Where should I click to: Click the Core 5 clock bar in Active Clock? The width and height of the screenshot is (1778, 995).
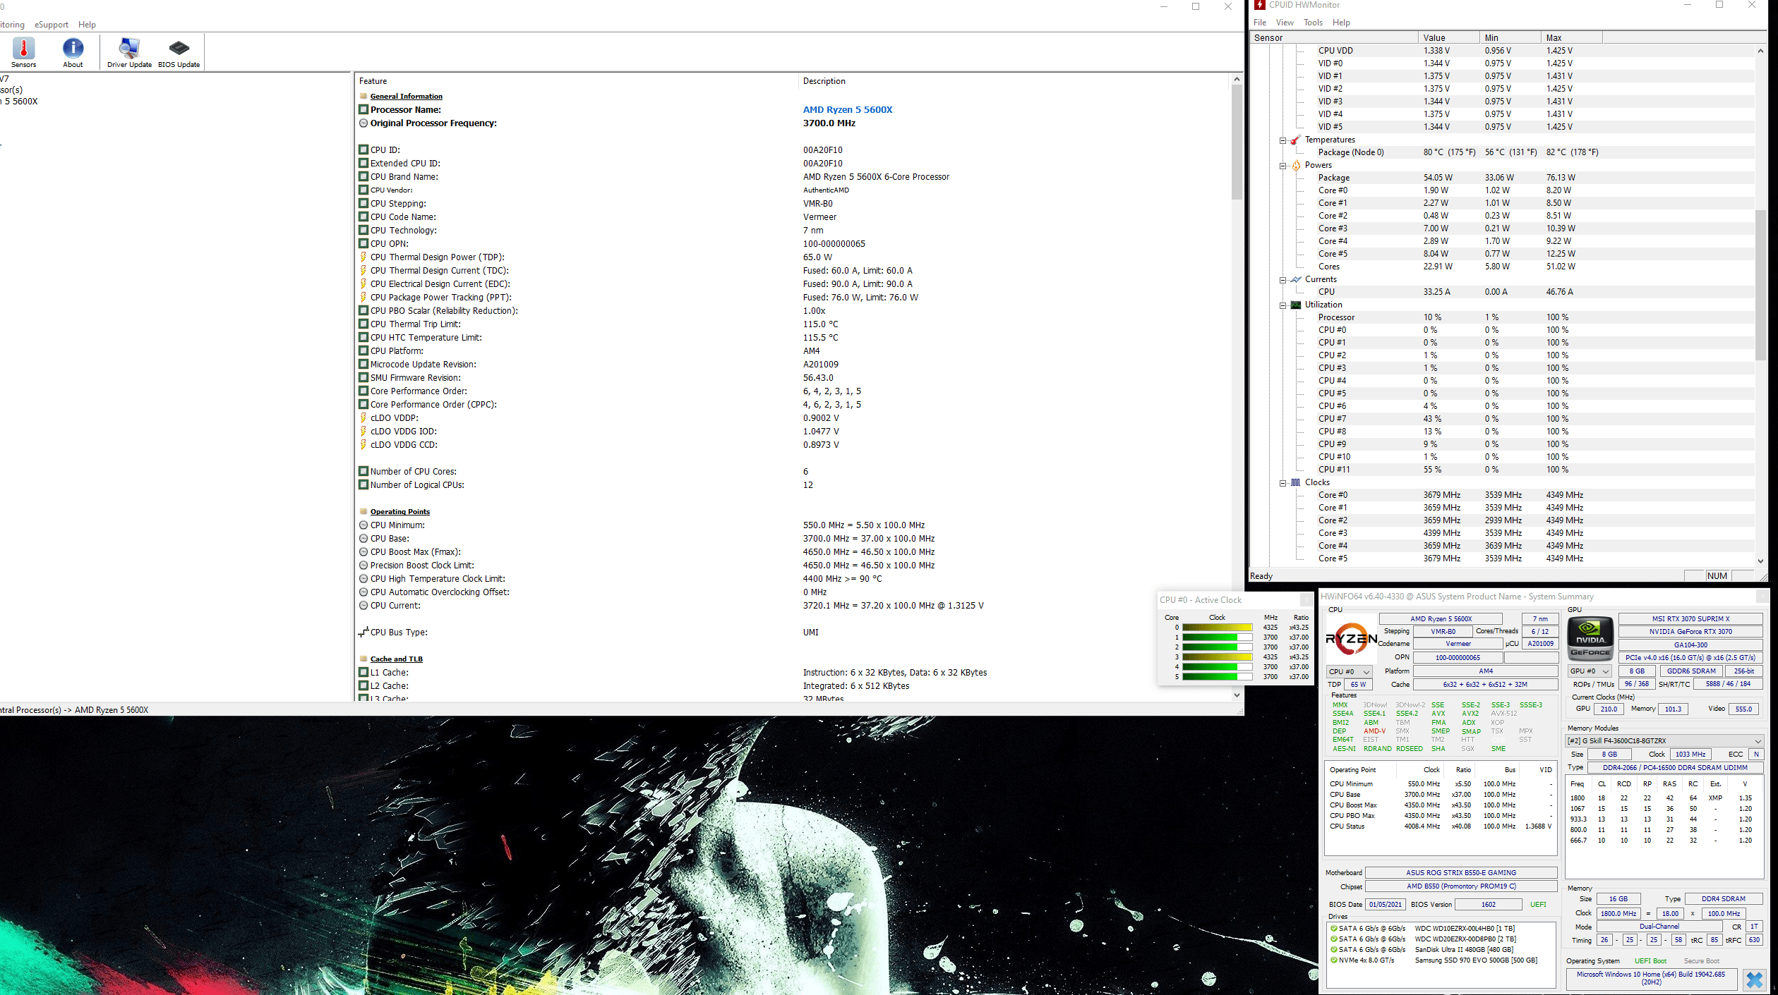point(1218,677)
